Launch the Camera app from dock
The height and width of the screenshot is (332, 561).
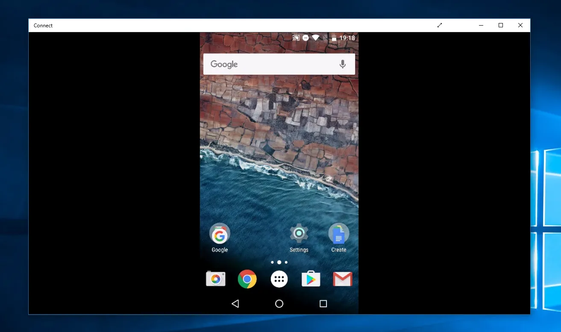coord(216,279)
